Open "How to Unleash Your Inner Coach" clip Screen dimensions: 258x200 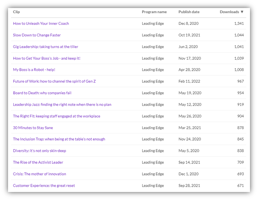[x=41, y=24]
